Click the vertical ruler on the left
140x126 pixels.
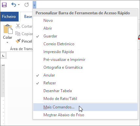click(3, 95)
